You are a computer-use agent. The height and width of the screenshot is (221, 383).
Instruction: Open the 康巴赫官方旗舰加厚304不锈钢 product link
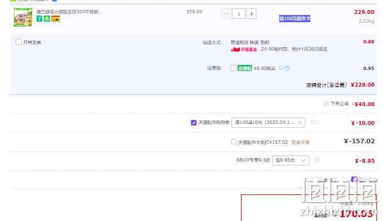[69, 12]
